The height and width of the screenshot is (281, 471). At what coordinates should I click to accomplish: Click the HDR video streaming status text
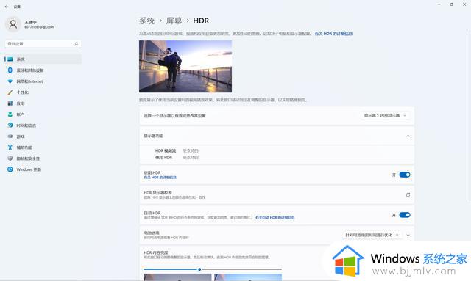point(191,150)
